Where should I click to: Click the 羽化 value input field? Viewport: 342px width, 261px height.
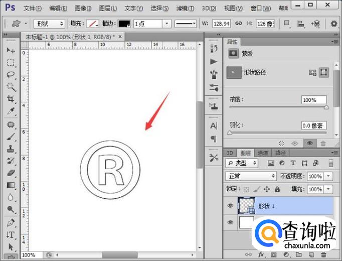pos(313,125)
